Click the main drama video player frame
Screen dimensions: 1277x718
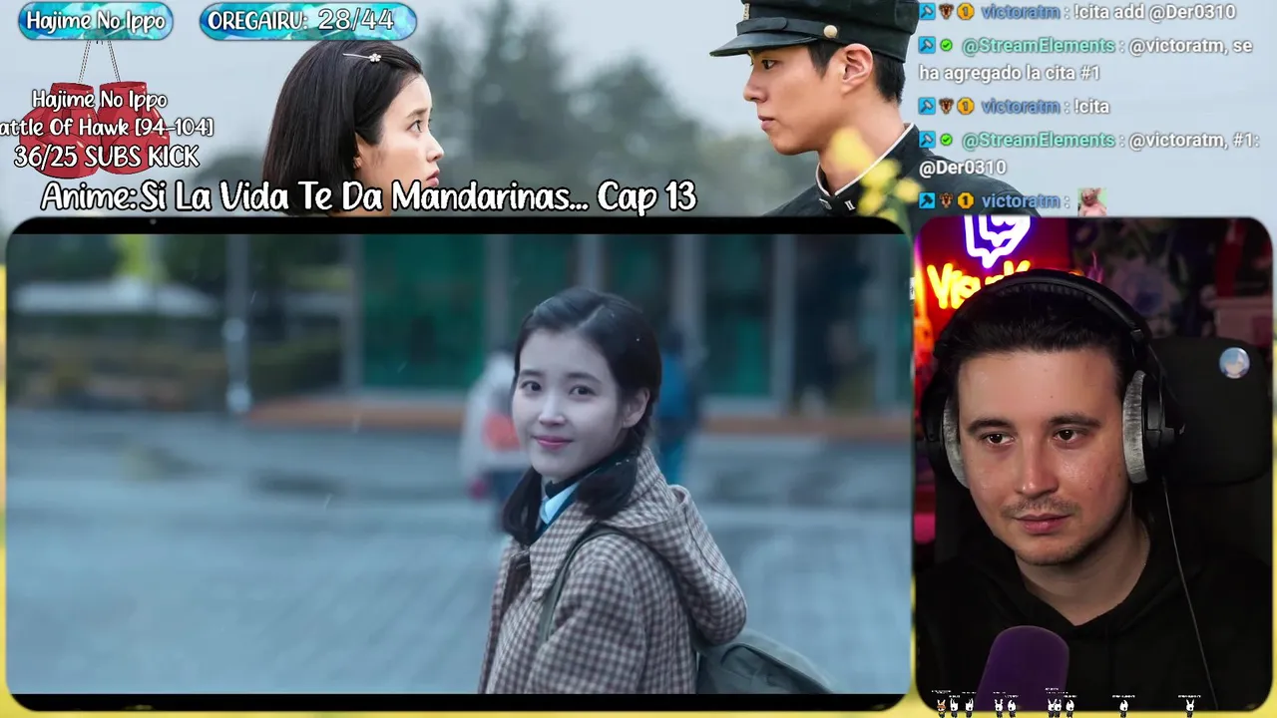[x=458, y=464]
